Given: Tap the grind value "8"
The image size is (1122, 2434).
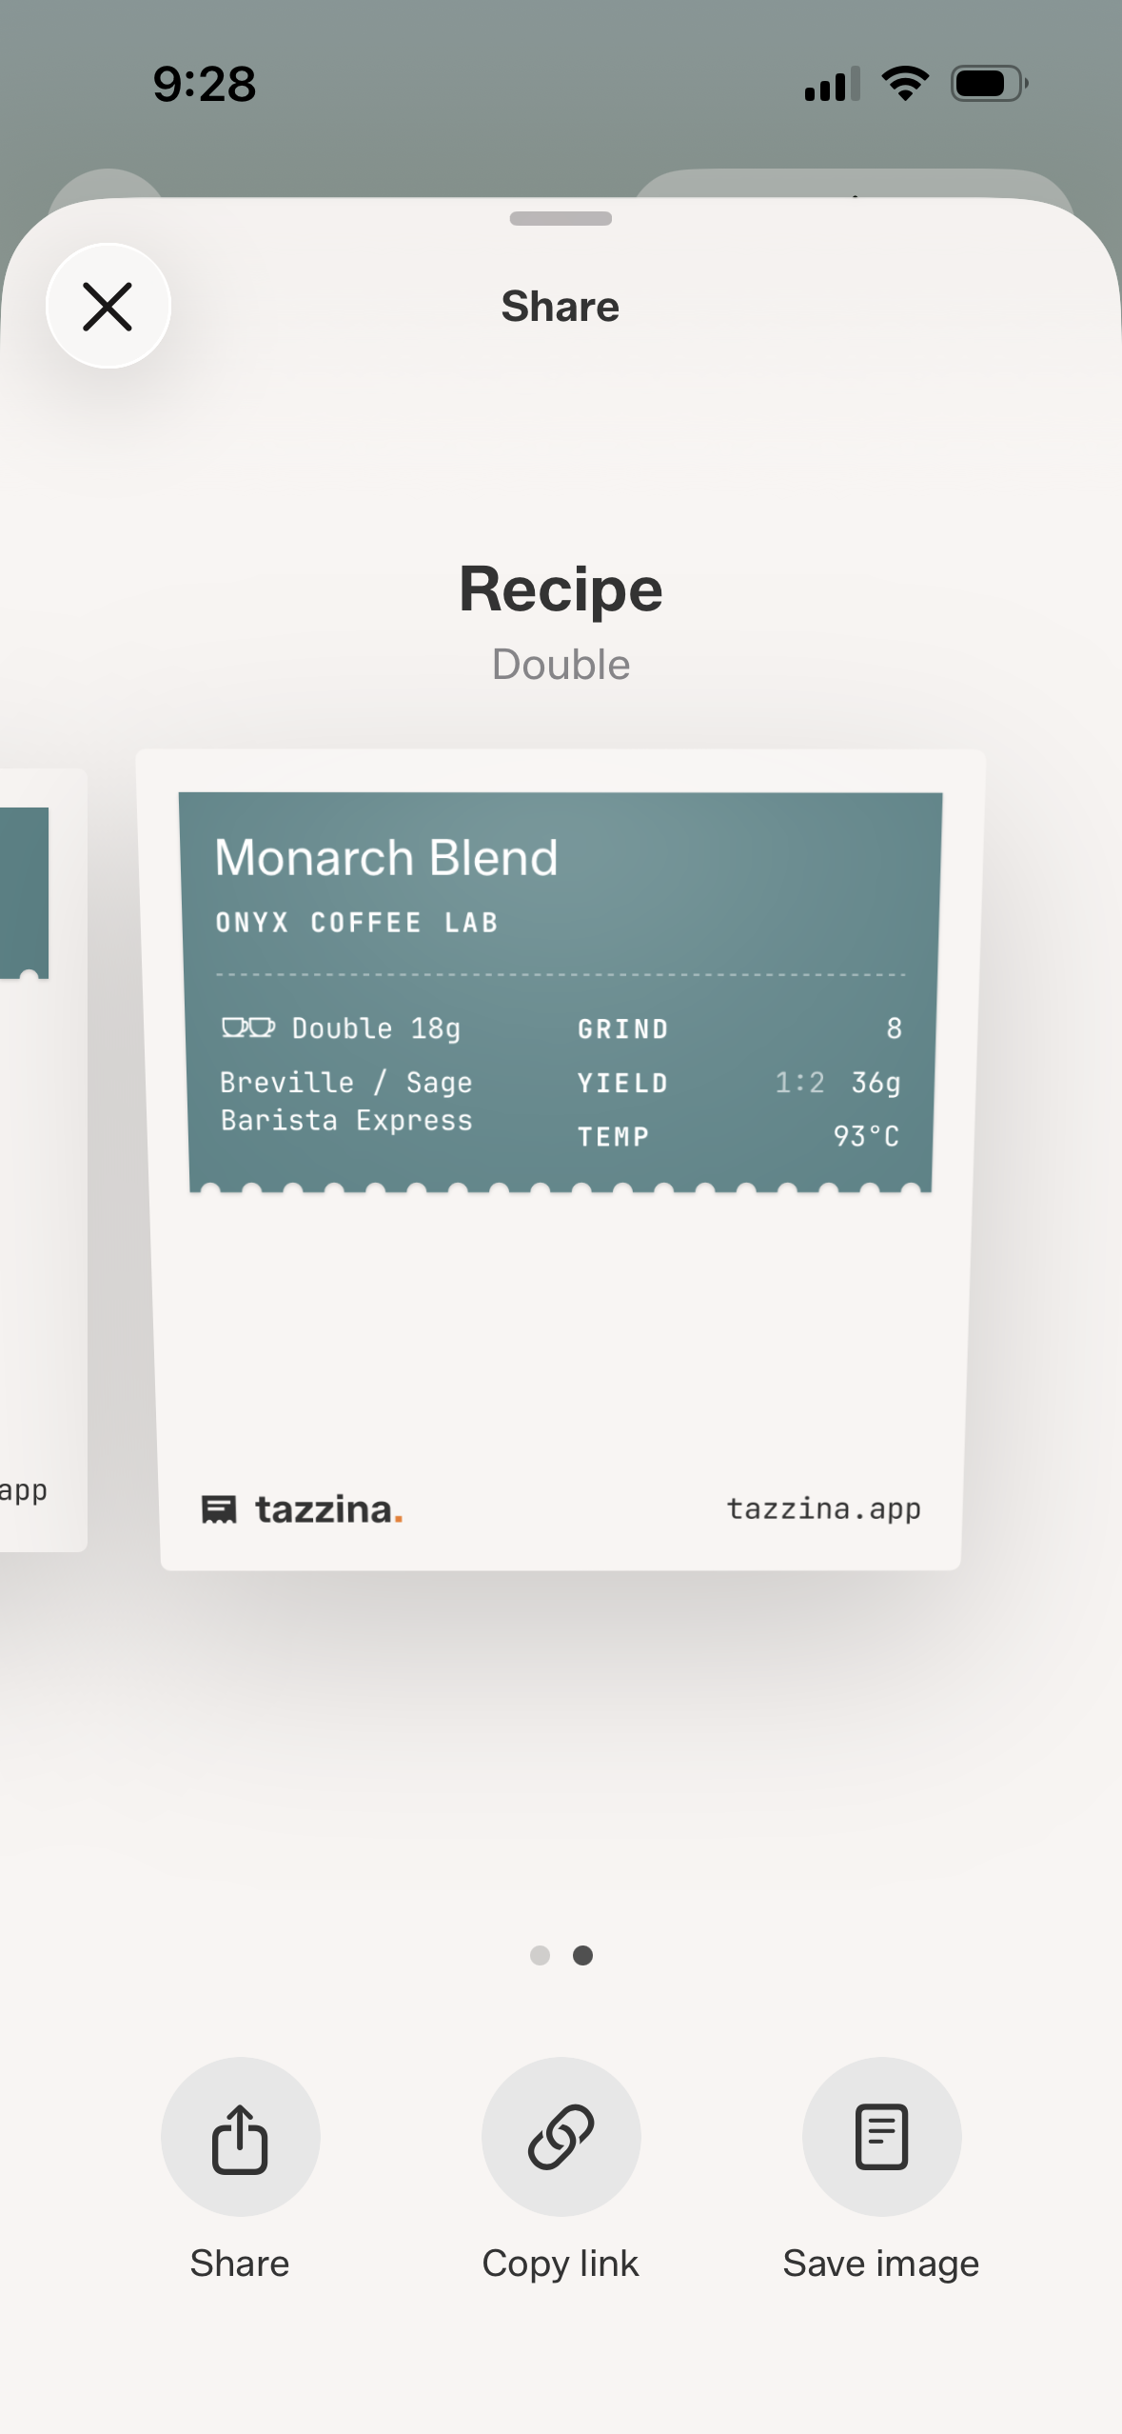Looking at the screenshot, I should (x=894, y=1028).
